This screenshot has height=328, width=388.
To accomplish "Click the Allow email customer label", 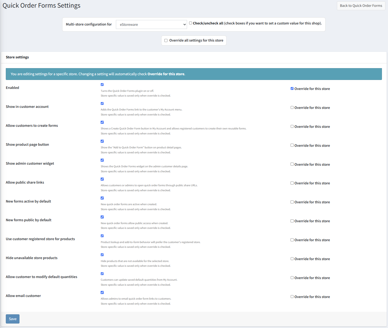I will [x=23, y=296].
